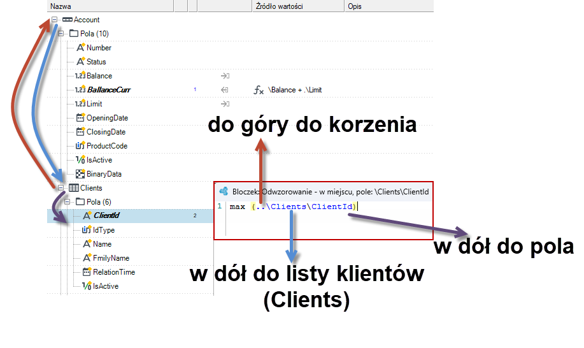Click the Name text field icon

87,243
